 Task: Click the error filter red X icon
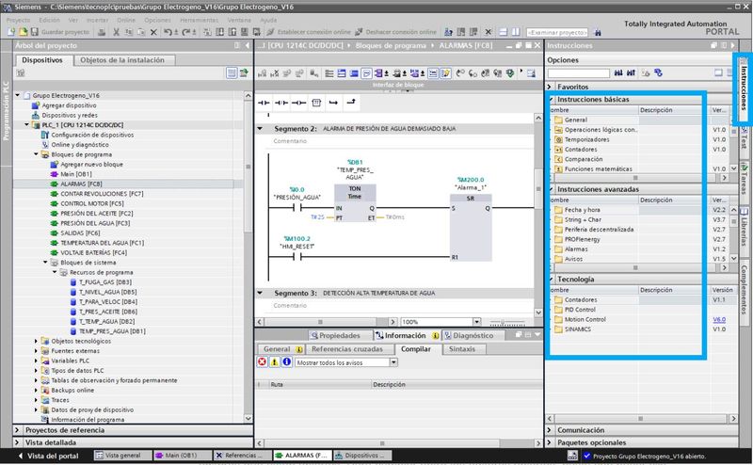click(x=262, y=361)
